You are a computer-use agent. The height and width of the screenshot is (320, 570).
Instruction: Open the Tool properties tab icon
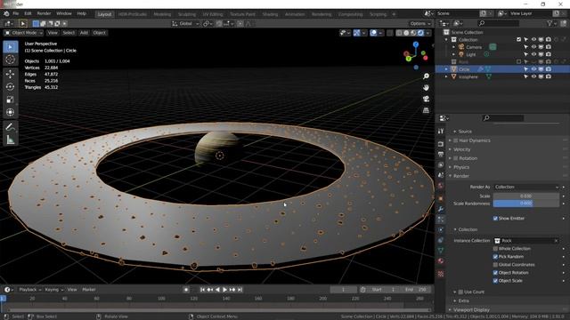point(441,131)
